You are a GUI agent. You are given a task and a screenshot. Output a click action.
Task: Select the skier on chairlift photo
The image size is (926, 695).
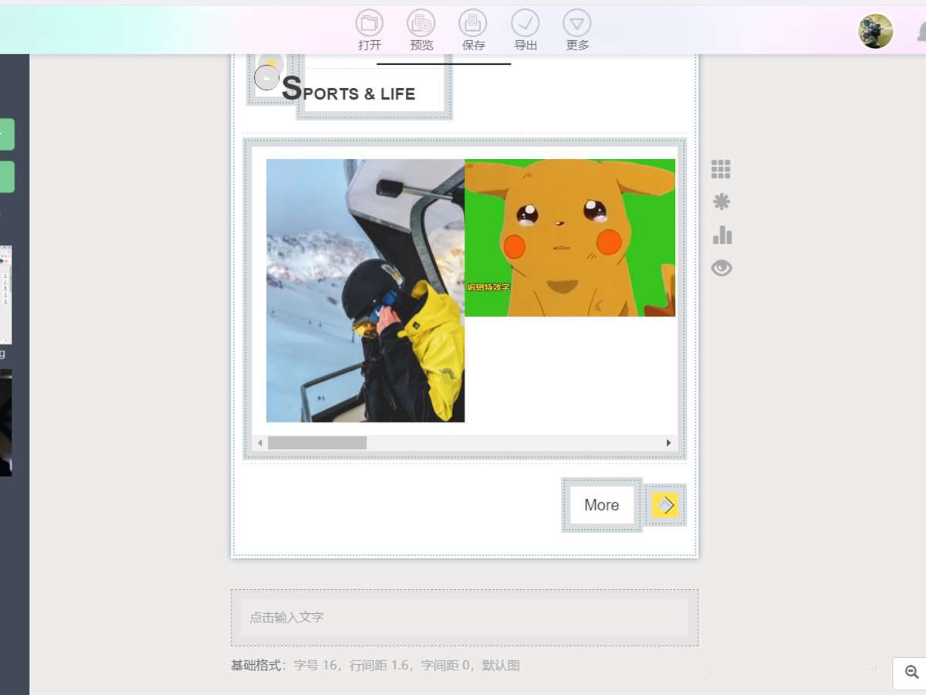(365, 290)
